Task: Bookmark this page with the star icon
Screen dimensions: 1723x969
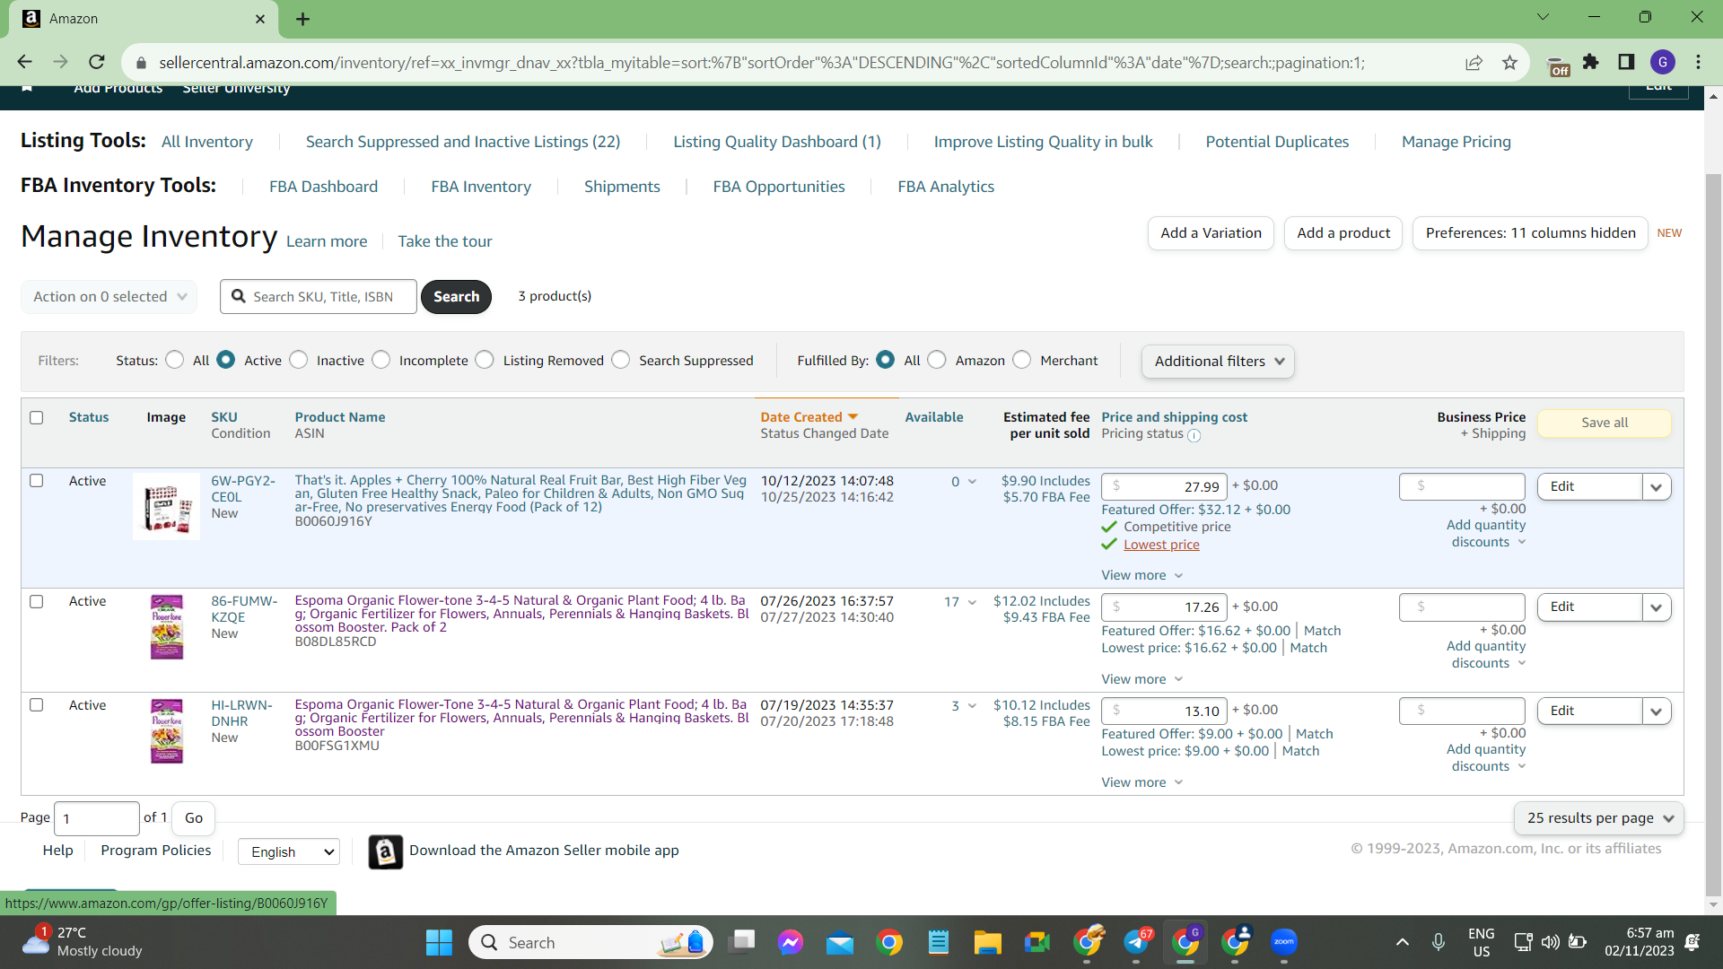Action: click(1509, 62)
